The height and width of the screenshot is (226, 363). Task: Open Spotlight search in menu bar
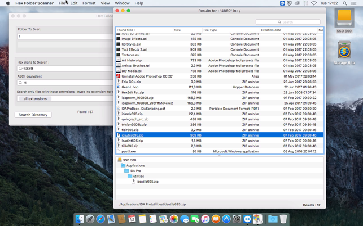click(345, 3)
